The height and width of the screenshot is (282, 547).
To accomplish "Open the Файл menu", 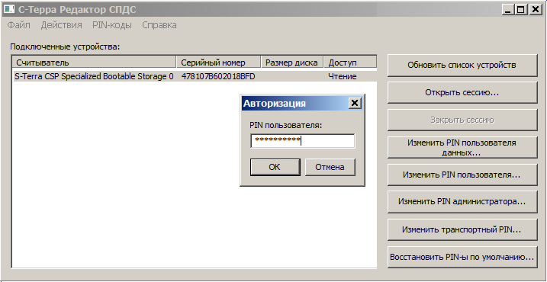I will (x=19, y=25).
